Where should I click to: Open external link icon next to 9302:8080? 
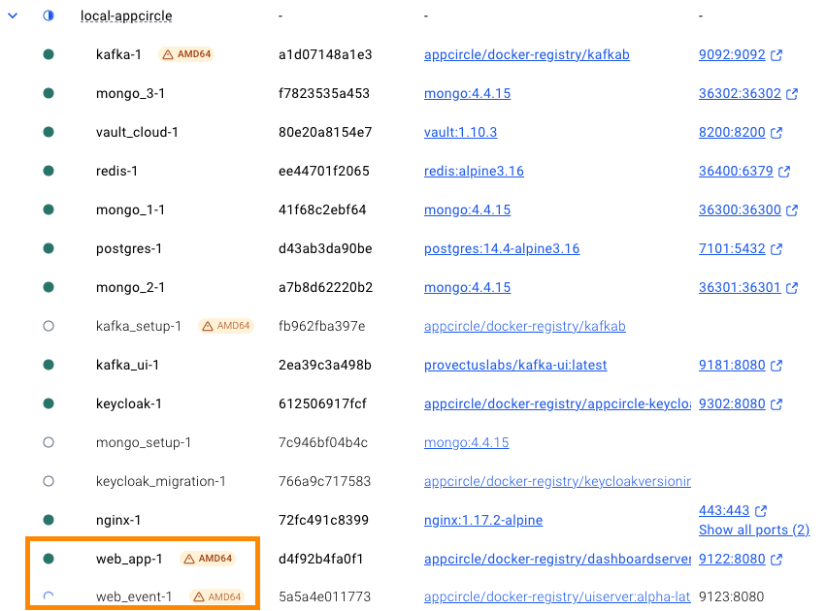pyautogui.click(x=776, y=404)
